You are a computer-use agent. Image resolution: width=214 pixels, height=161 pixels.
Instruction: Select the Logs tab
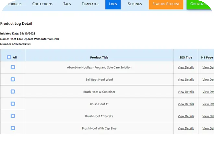[113, 4]
